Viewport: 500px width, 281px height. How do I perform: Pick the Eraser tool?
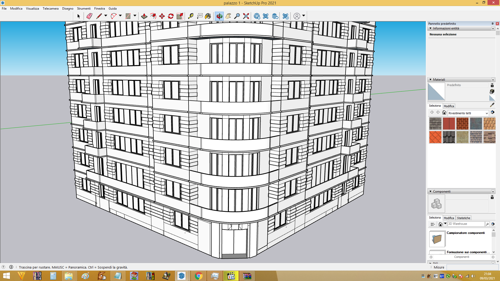89,16
